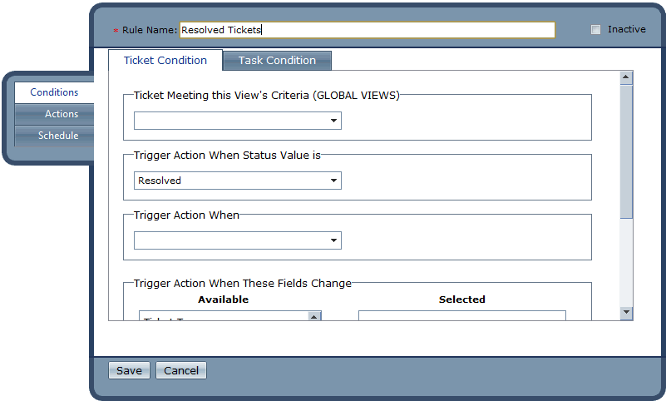Click the Selected fields list box
666x401 pixels.
(461, 316)
